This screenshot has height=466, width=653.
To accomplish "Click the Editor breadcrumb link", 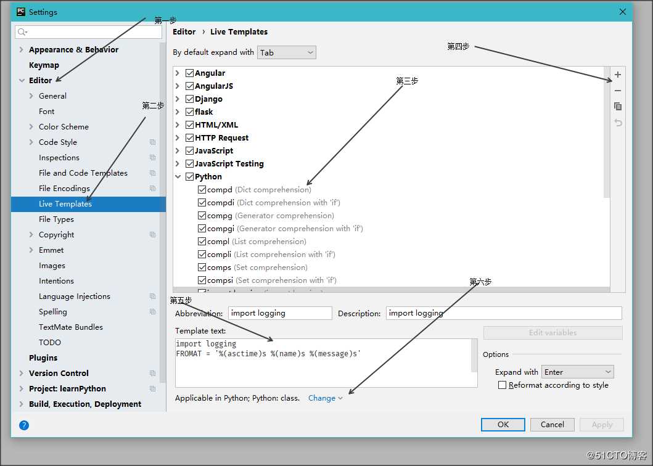I will click(184, 31).
